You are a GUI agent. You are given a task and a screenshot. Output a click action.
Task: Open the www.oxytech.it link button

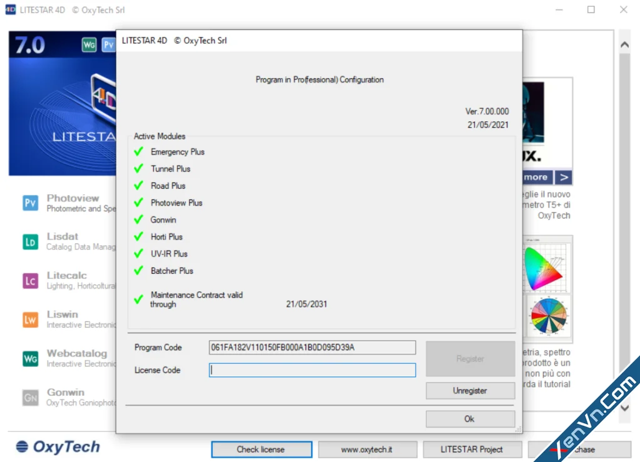pyautogui.click(x=367, y=449)
